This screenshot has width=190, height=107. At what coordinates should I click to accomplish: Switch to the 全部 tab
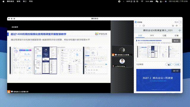140,36
